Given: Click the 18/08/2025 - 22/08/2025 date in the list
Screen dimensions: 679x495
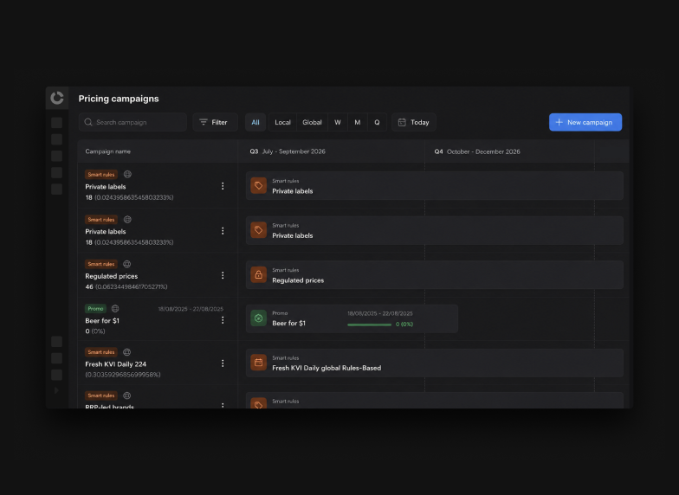Looking at the screenshot, I should 191,309.
